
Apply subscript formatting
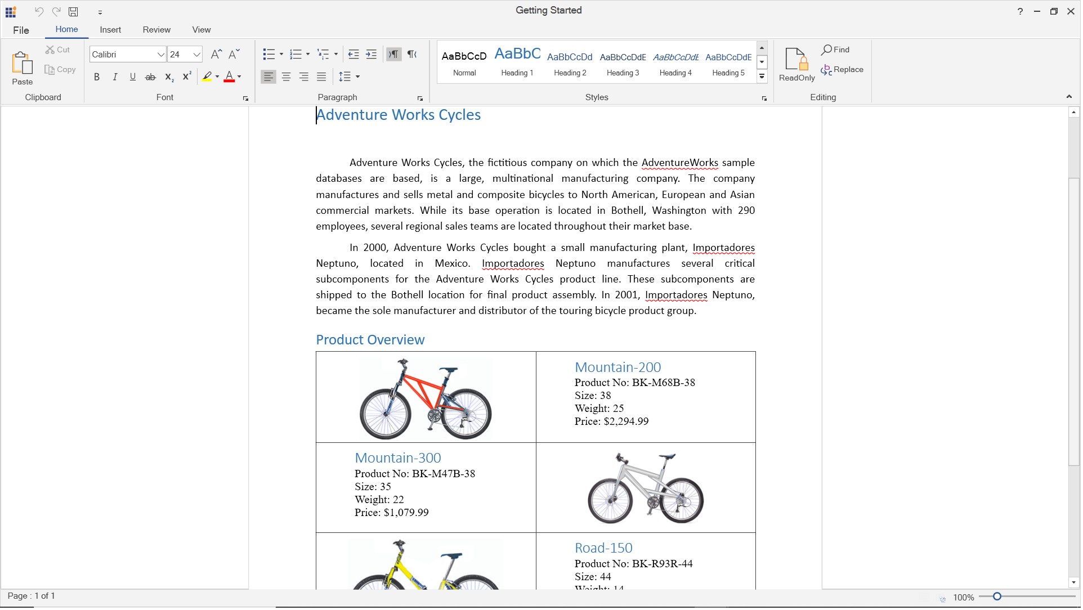(169, 77)
